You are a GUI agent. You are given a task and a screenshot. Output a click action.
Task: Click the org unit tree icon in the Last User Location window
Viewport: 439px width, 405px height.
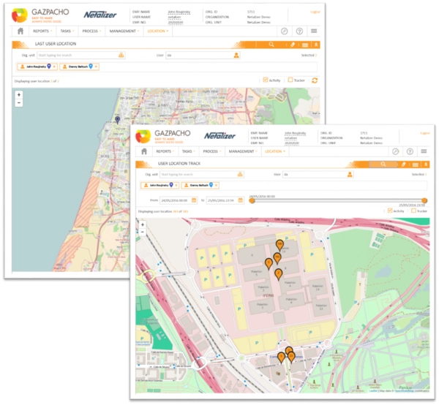click(x=121, y=55)
